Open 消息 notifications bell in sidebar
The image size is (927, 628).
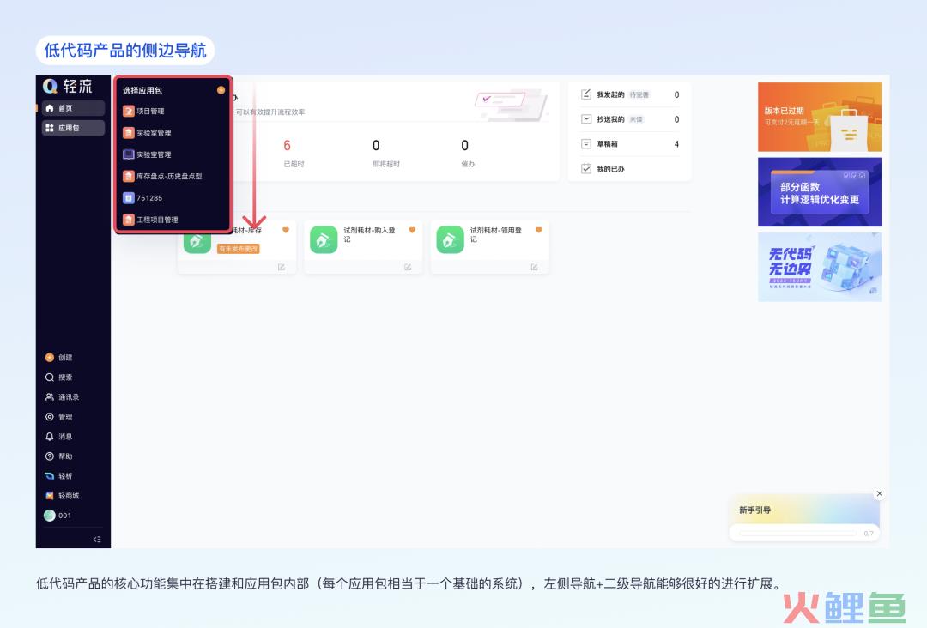click(x=59, y=437)
